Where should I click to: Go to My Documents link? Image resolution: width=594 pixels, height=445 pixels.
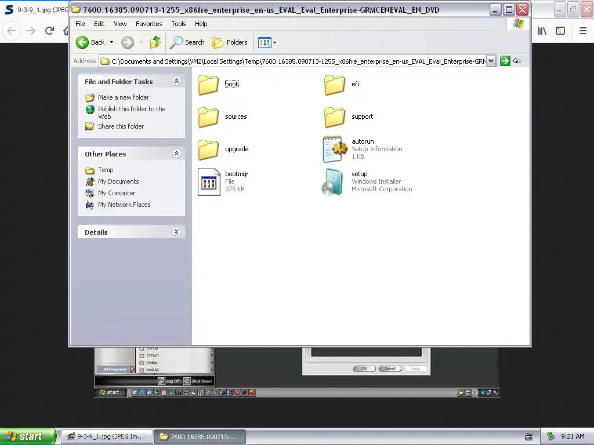coord(118,181)
